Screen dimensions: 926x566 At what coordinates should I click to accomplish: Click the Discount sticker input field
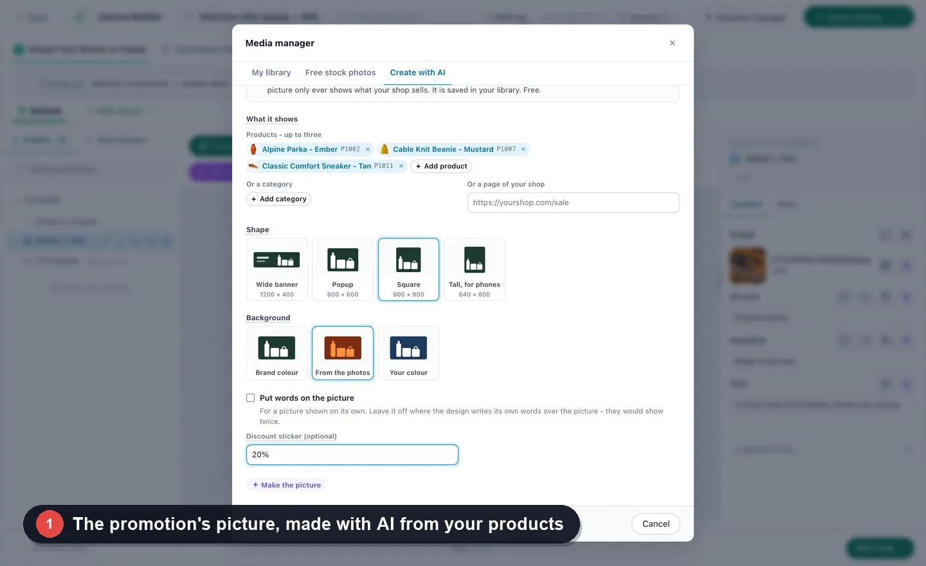352,455
